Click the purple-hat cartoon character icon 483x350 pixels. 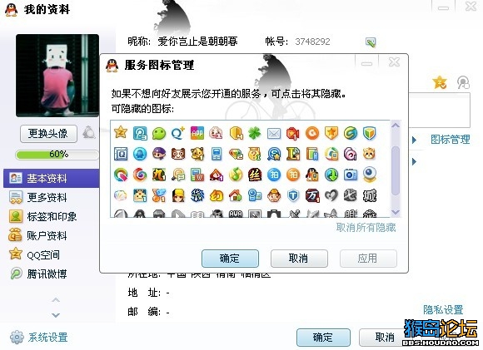pos(159,154)
